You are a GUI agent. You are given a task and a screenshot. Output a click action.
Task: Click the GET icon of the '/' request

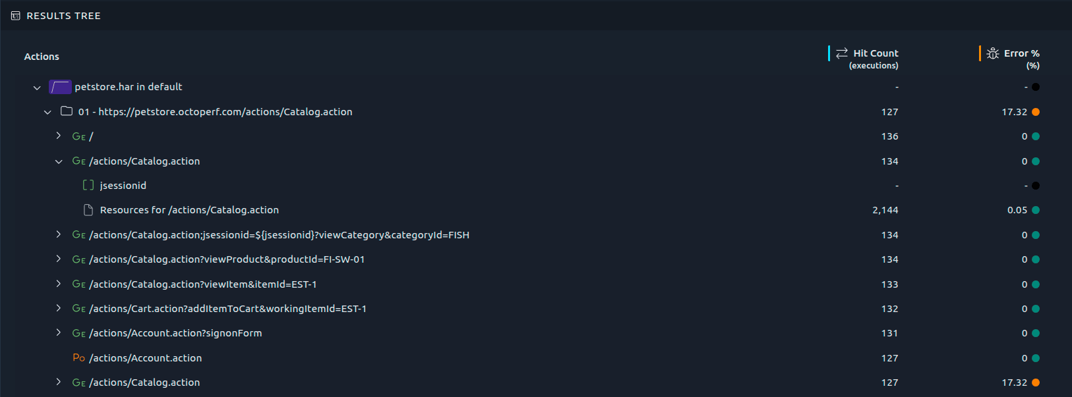click(x=79, y=136)
